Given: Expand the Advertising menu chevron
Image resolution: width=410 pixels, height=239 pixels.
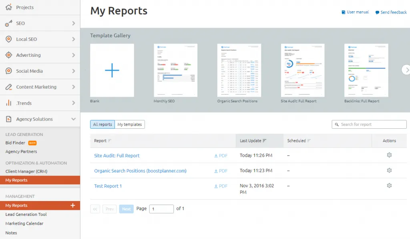Looking at the screenshot, I should coord(74,55).
